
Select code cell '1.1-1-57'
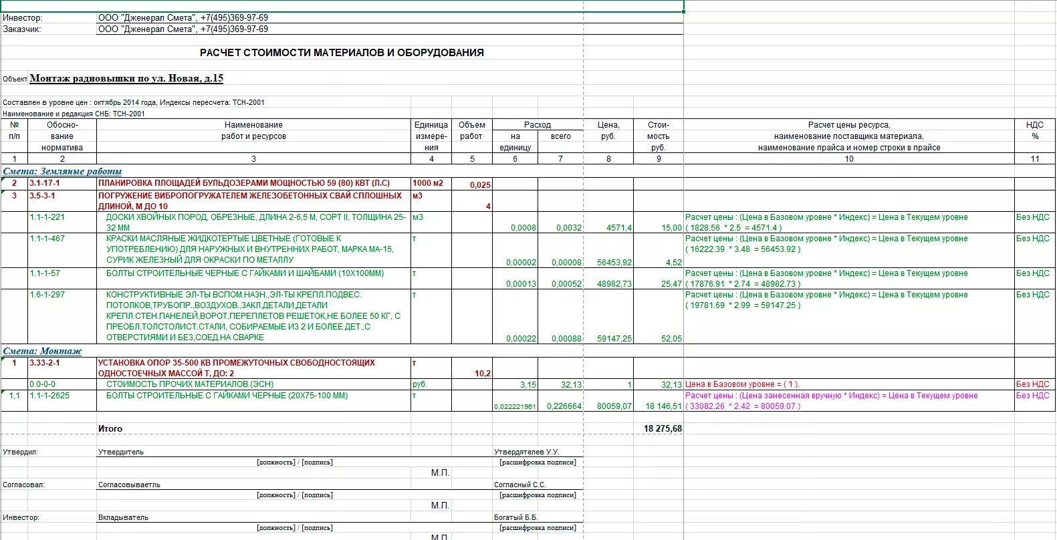pos(62,278)
